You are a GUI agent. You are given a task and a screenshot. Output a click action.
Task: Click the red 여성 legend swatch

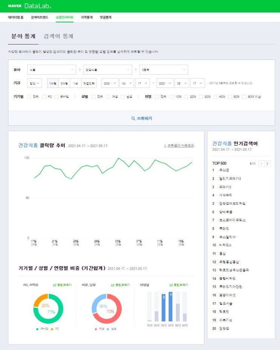tap(96, 329)
